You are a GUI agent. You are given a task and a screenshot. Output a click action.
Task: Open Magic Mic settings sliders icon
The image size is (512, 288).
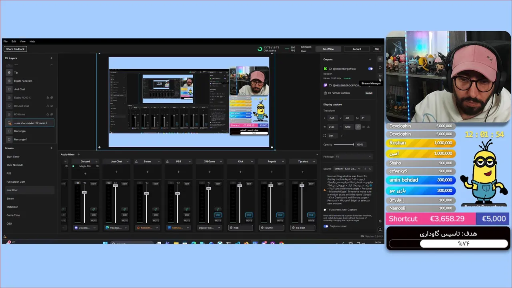click(x=98, y=166)
